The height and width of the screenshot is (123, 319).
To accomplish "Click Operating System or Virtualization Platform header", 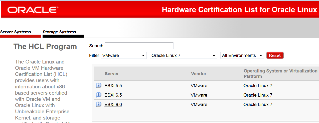I will pos(280,74).
